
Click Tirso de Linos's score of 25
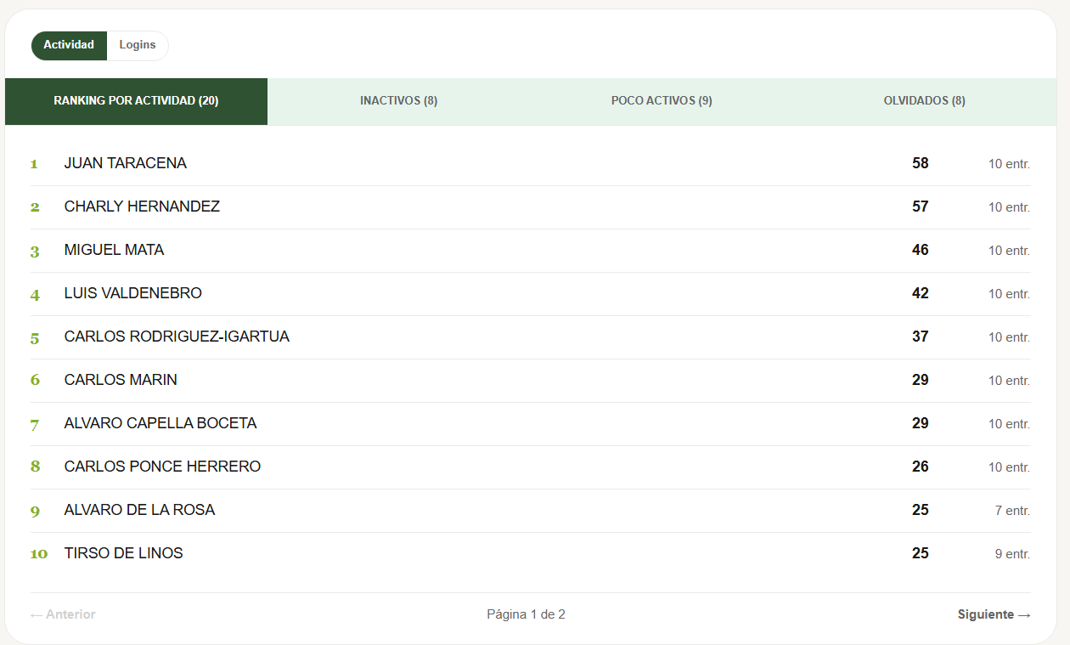(x=921, y=553)
